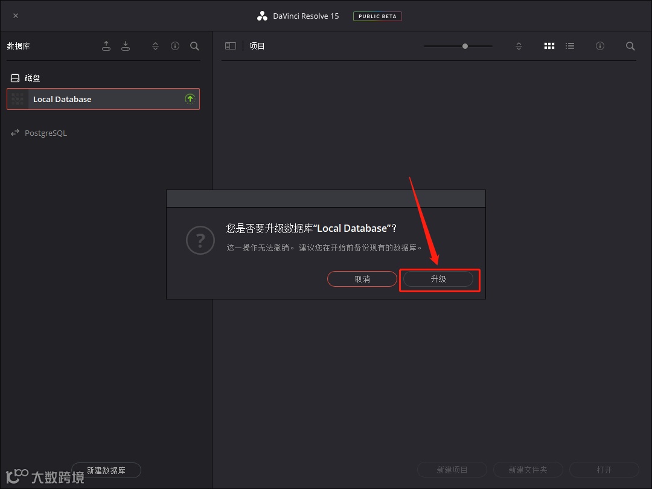
Task: Select the PostgreSQL section
Action: (x=46, y=133)
